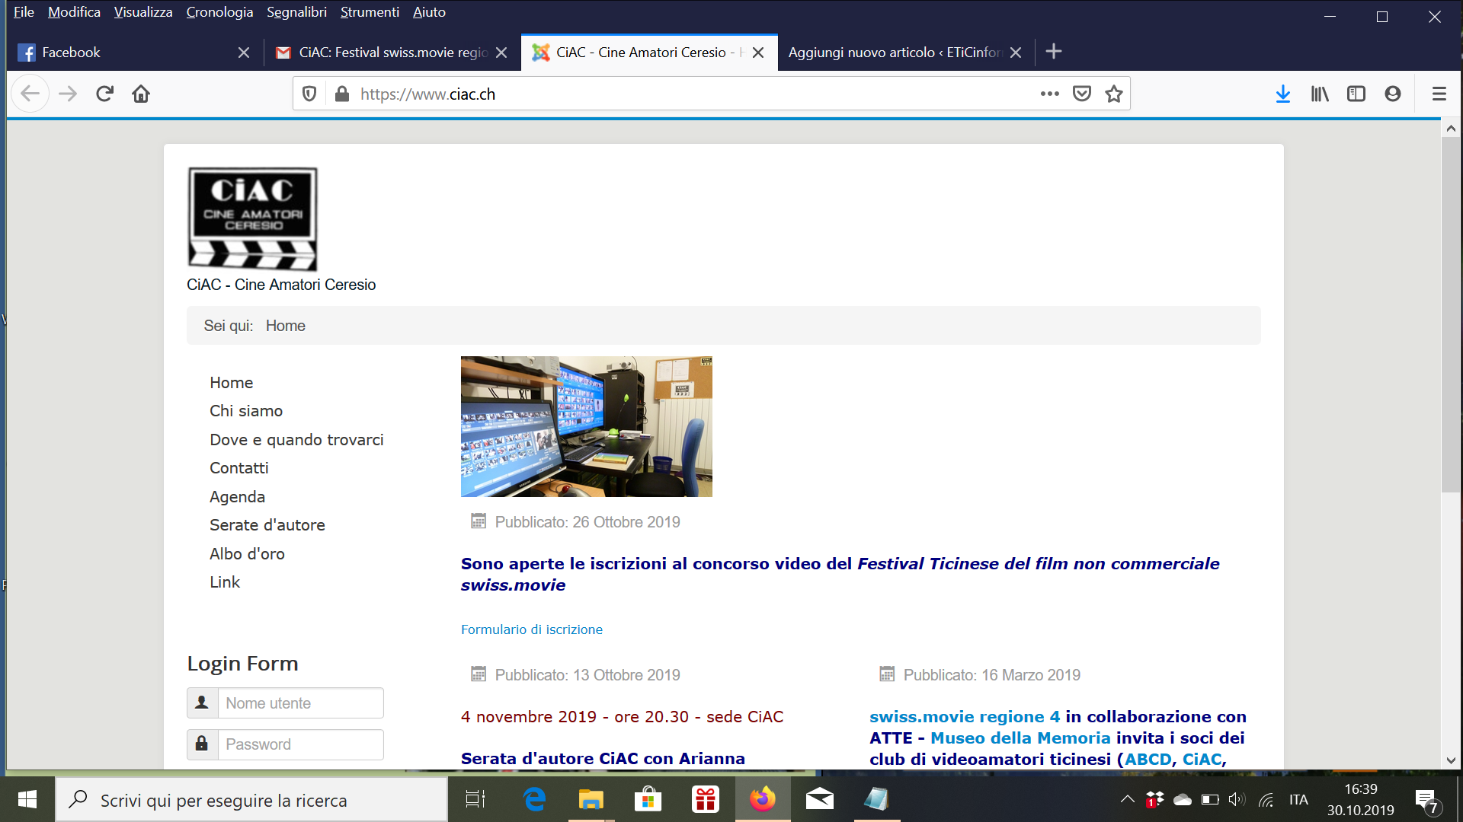The height and width of the screenshot is (822, 1463).
Task: Save page to Pocket
Action: [1082, 94]
